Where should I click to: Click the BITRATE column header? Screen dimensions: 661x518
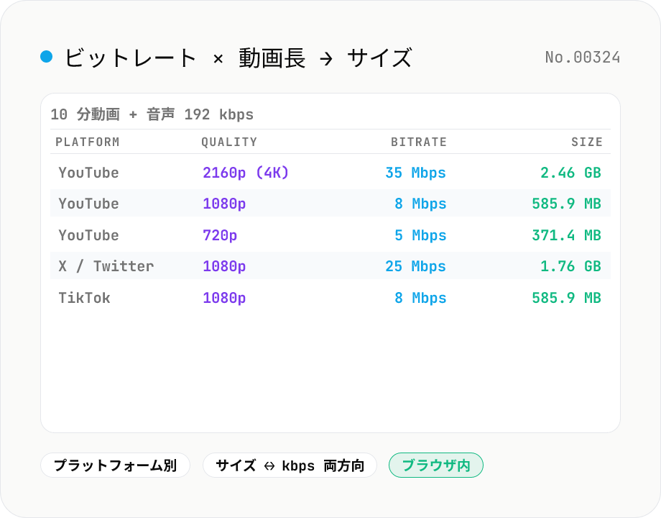tap(419, 142)
